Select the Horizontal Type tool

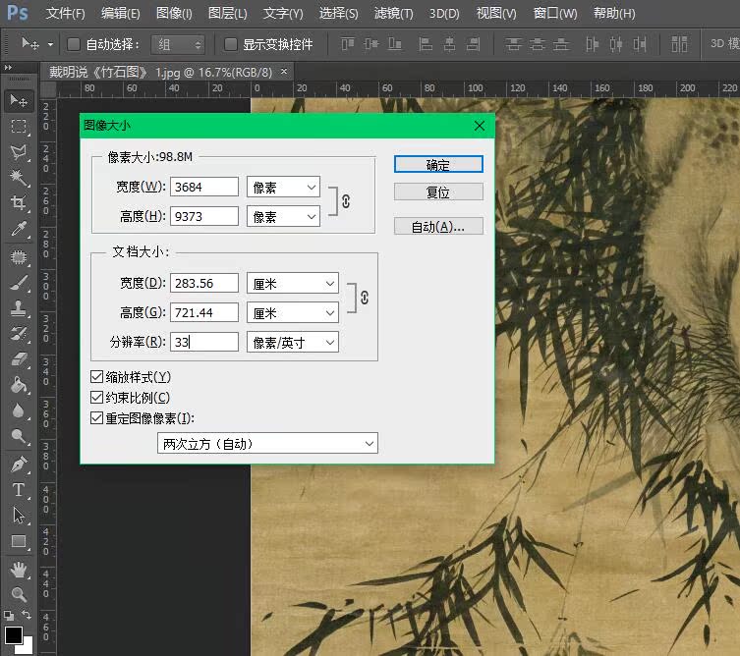pyautogui.click(x=19, y=490)
